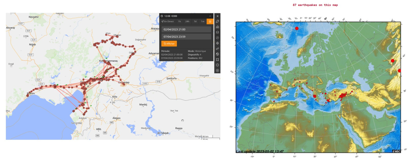Click the locate position target icon

click(217, 43)
